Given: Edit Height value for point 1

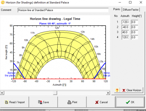Looking at the screenshot, I should point(135,22).
